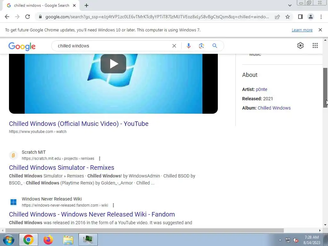The height and width of the screenshot is (246, 328).
Task: Open the Windows Start menu orb
Action: (8, 240)
